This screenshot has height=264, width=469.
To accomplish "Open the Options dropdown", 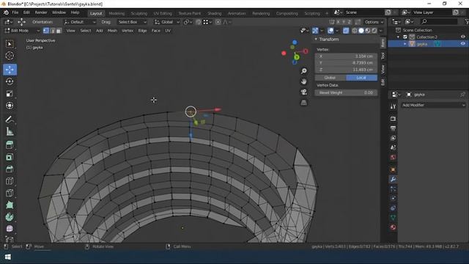I will [x=374, y=22].
